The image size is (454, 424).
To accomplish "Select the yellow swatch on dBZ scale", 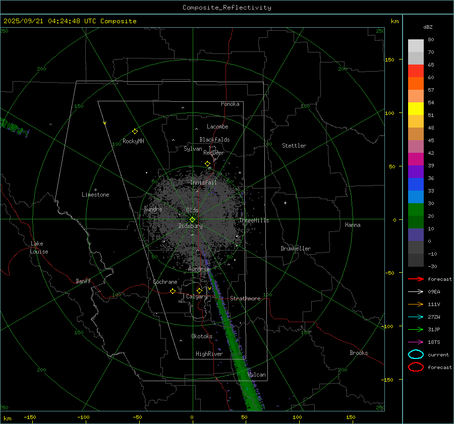I will point(416,109).
